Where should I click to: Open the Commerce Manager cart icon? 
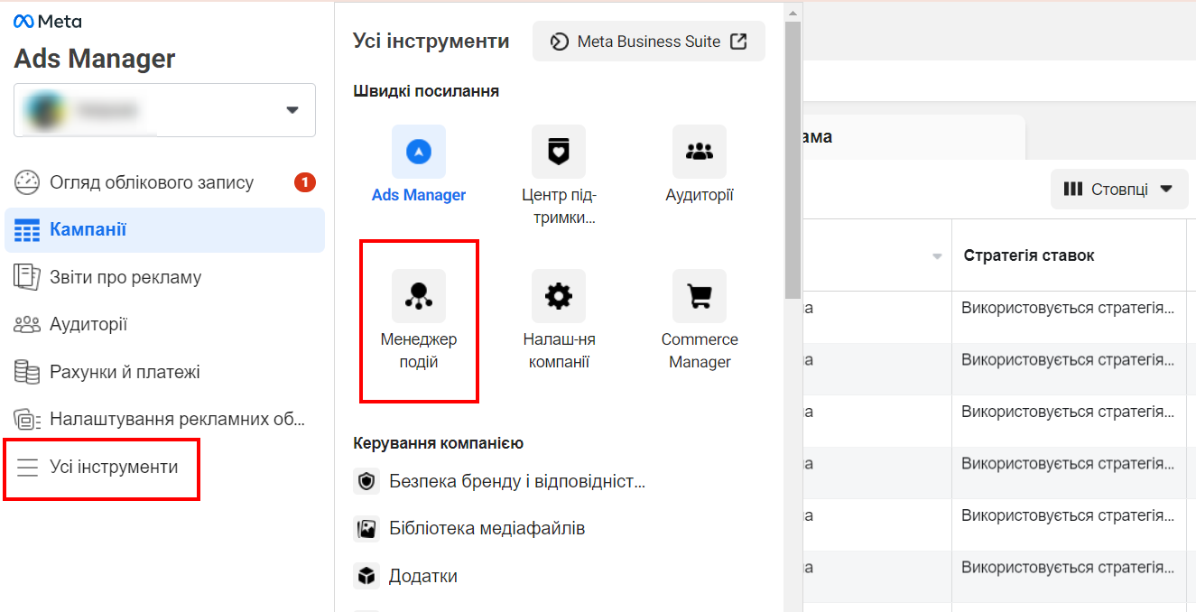pyautogui.click(x=700, y=295)
